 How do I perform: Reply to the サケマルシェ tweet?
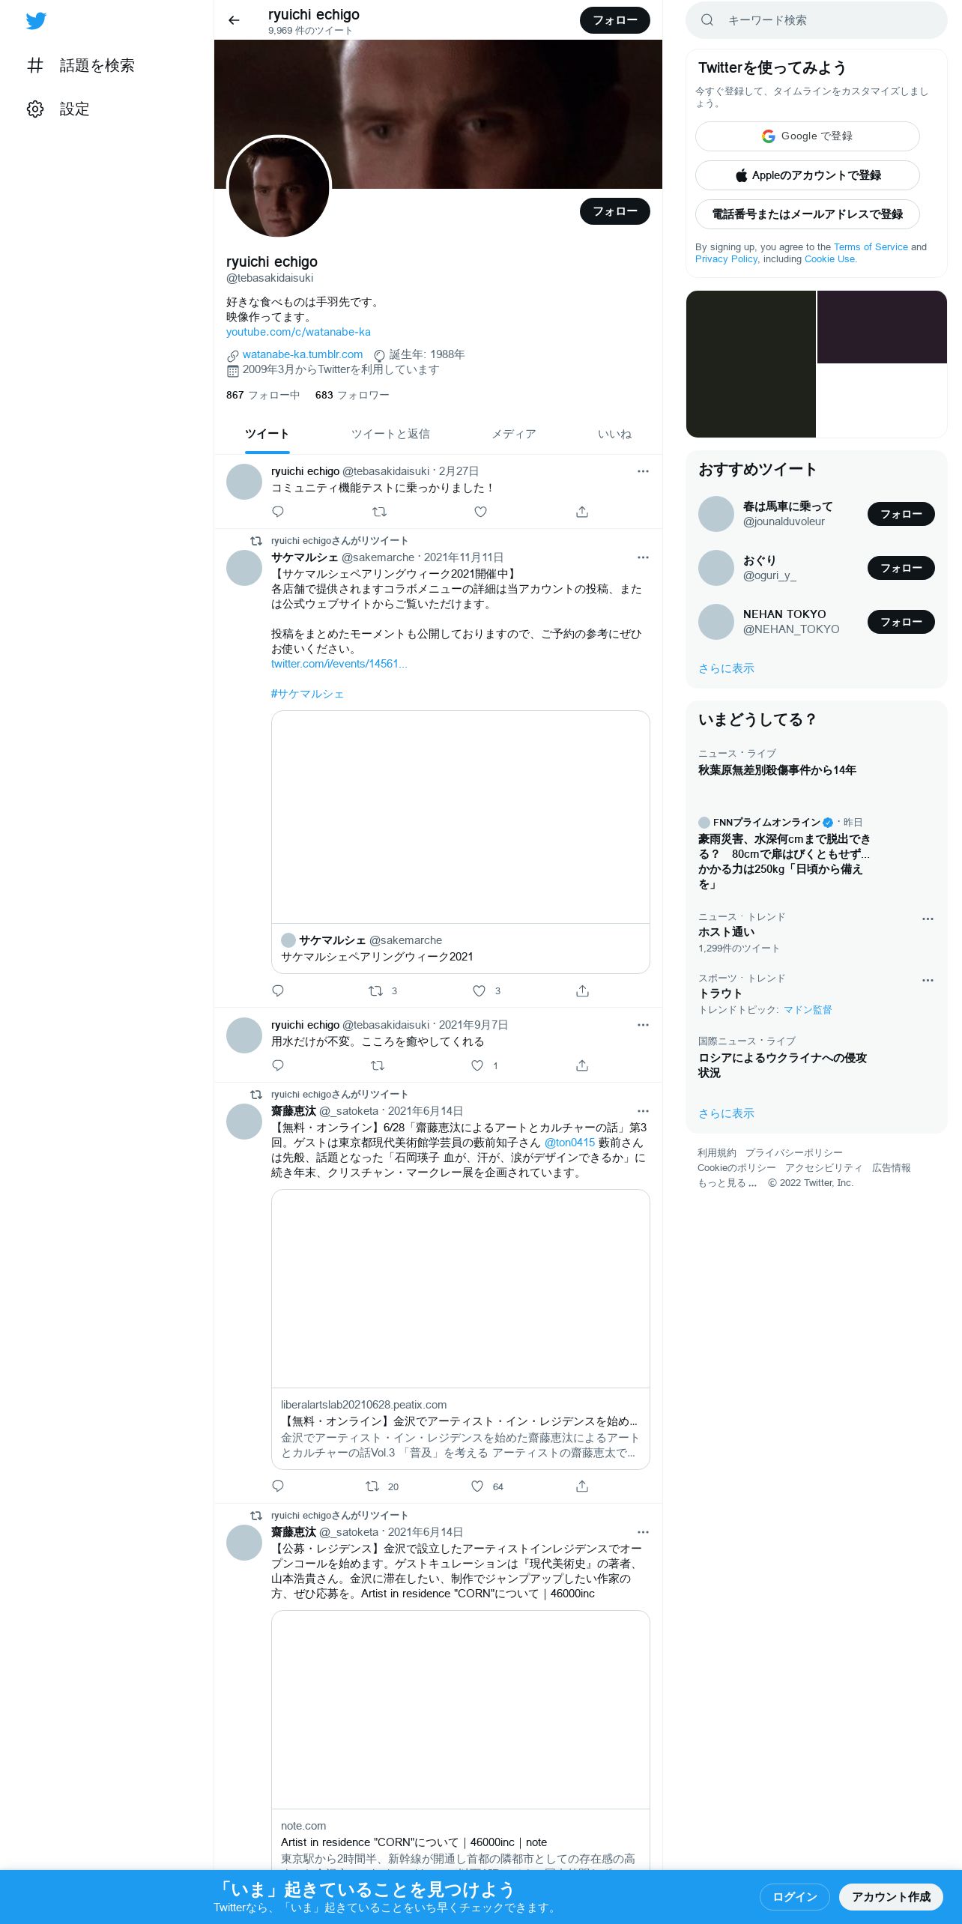pos(278,990)
